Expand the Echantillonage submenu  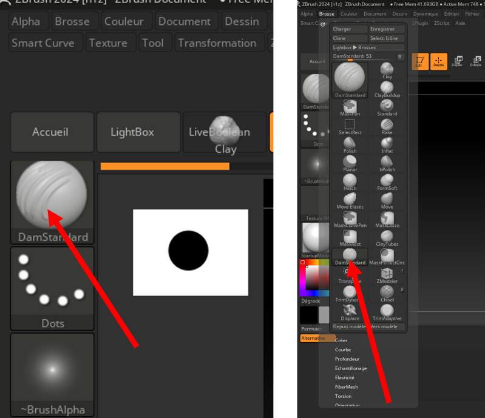tap(351, 368)
